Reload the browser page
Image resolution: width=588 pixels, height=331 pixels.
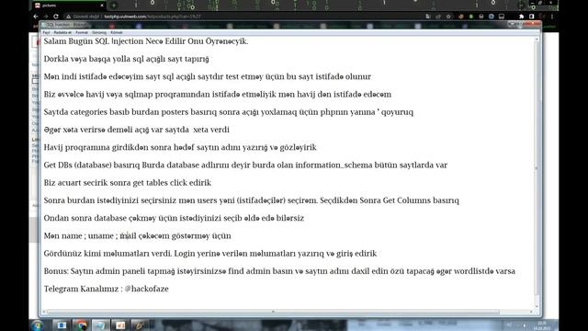[56, 17]
